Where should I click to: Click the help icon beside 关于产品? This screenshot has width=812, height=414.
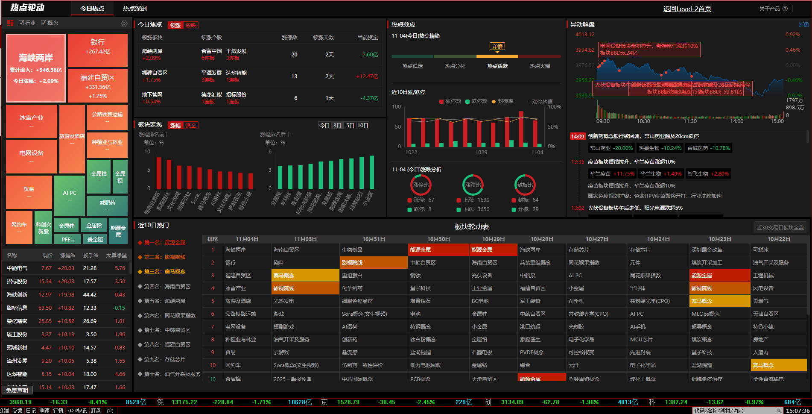pyautogui.click(x=785, y=9)
